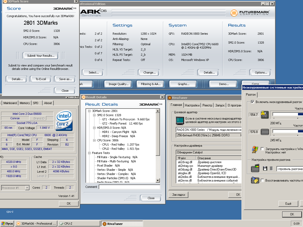Viewport: 303px width, 227px height.
Task: Click Result Details window title icon
Action: pos(84,97)
